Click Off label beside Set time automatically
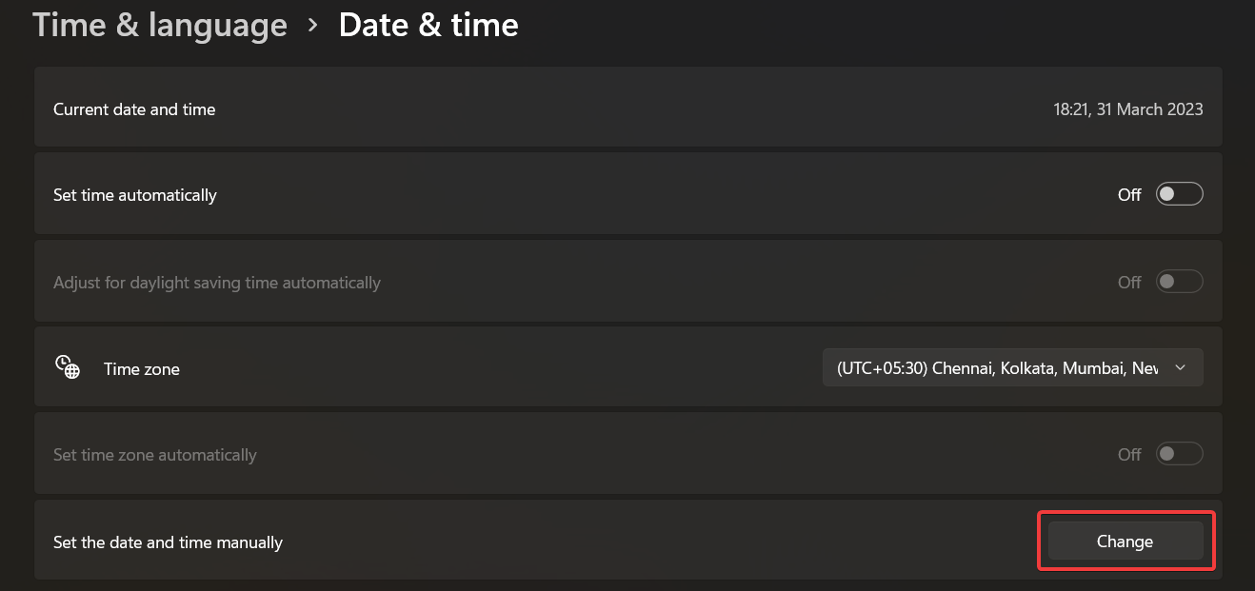The height and width of the screenshot is (591, 1255). tap(1129, 195)
